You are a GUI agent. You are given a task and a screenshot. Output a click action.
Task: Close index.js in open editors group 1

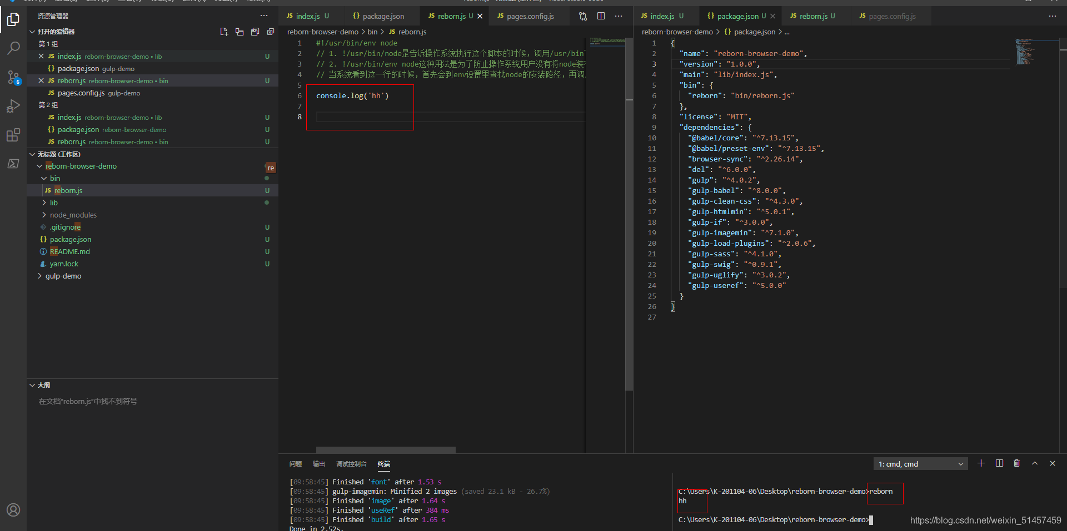[41, 56]
